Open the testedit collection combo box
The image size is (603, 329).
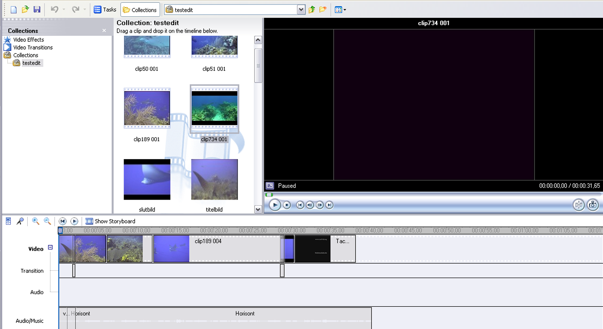tap(234, 10)
